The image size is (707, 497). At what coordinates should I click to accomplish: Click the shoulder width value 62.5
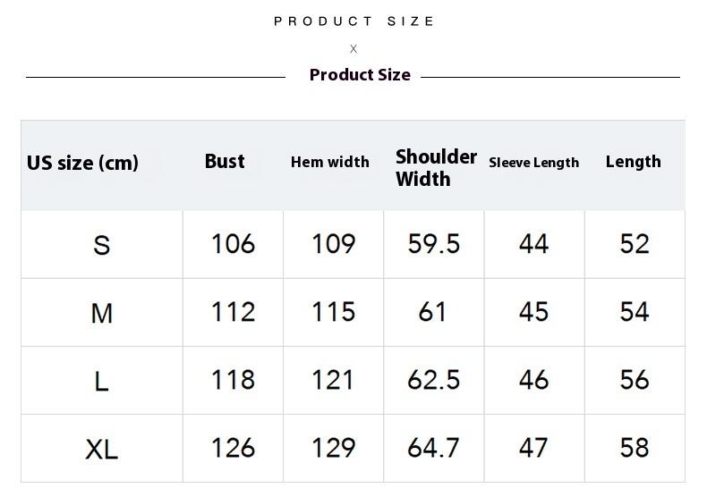point(434,380)
